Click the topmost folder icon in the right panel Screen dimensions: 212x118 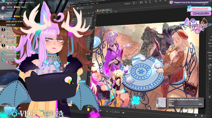210,71
